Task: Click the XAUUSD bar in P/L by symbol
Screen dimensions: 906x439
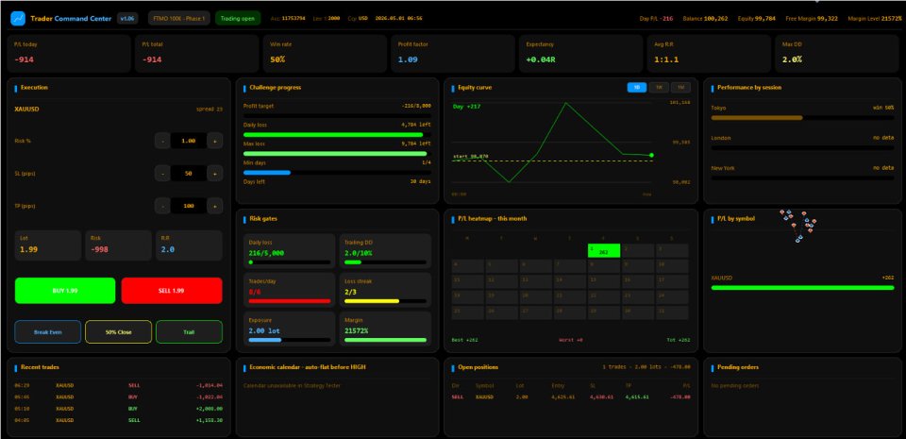Action: click(802, 288)
